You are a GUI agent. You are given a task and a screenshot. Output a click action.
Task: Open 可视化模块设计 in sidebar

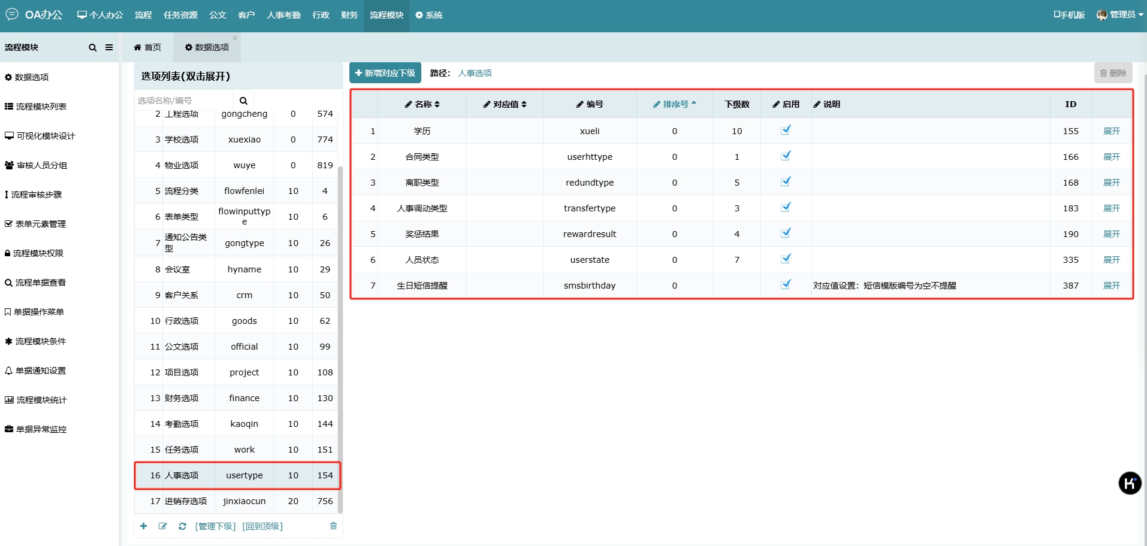click(40, 136)
